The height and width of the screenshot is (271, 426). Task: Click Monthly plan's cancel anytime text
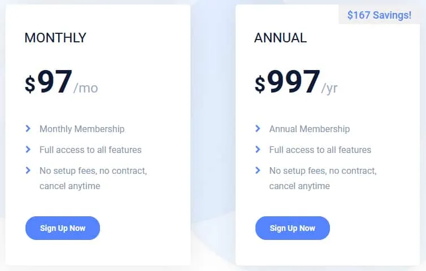click(x=69, y=186)
